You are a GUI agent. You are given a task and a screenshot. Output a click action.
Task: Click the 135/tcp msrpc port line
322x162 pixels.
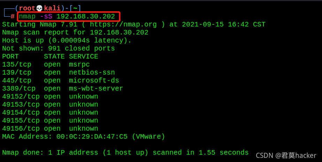coord(46,64)
